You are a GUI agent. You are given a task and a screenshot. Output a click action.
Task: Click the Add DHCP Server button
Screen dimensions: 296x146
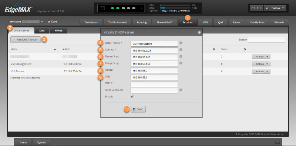click(x=26, y=40)
